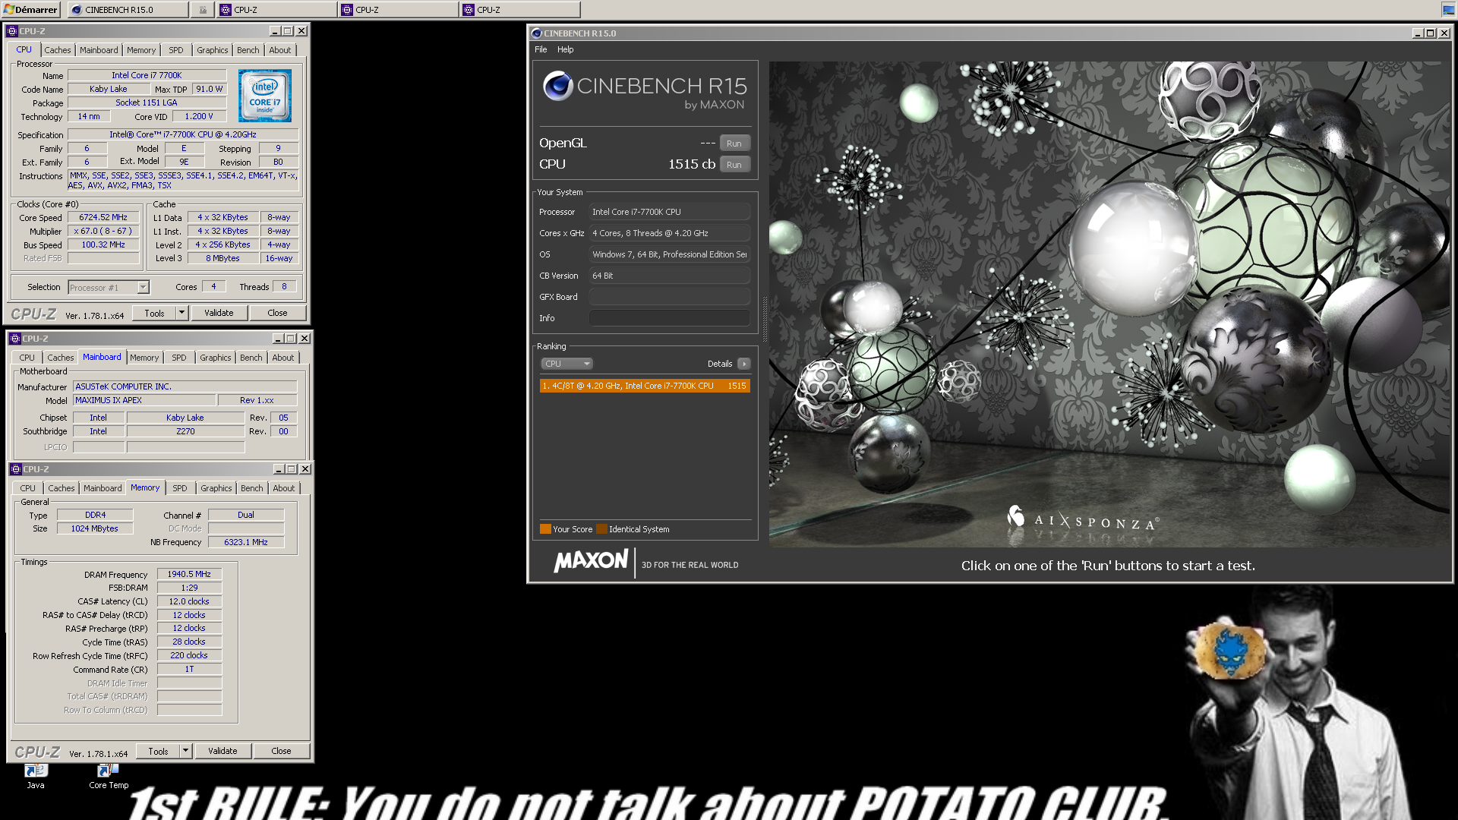The image size is (1458, 820).
Task: Click the GFX Board field in Cinebench
Action: click(670, 297)
